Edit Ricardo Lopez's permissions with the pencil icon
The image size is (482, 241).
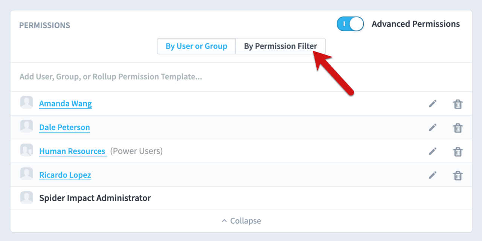point(433,175)
